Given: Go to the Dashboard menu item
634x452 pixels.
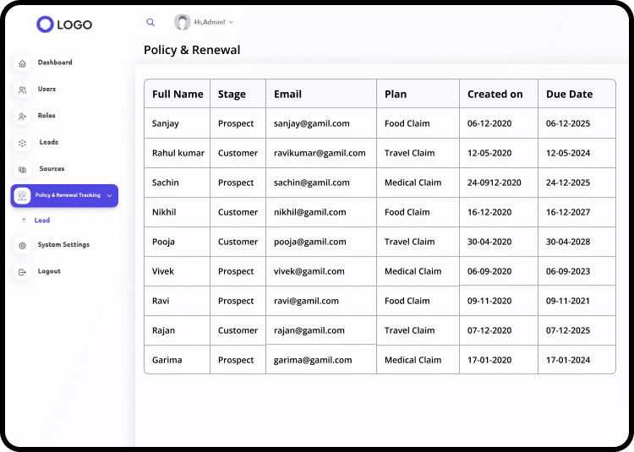Looking at the screenshot, I should click(55, 63).
